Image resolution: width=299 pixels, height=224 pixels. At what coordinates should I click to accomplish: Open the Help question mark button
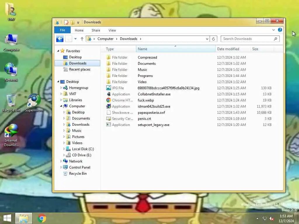[280, 30]
